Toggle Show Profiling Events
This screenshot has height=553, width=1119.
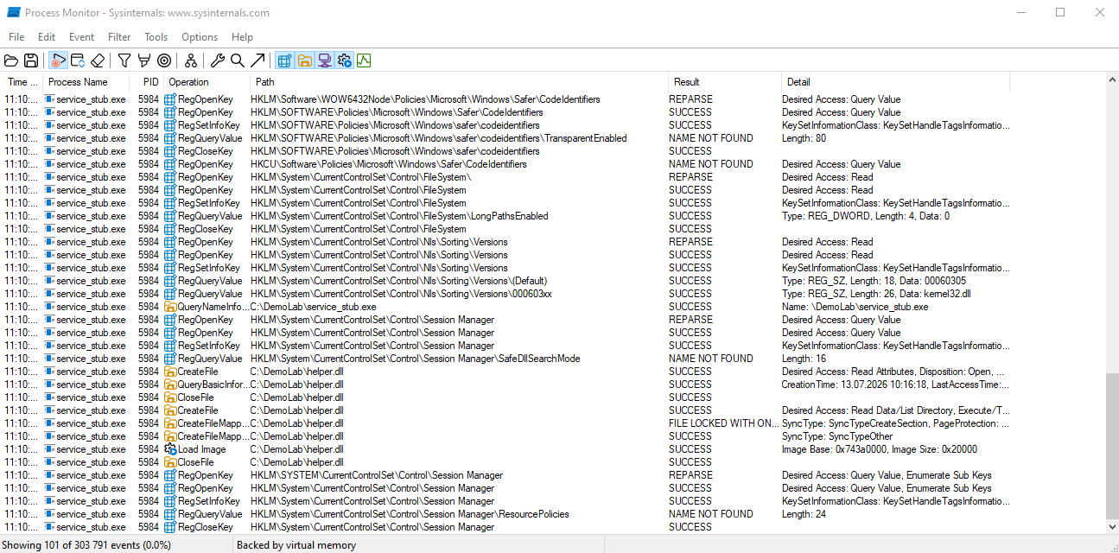click(364, 60)
